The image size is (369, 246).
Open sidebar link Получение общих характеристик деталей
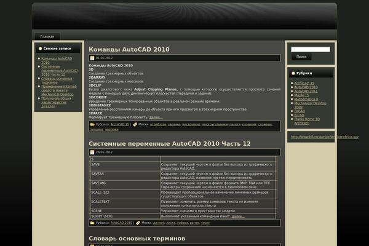pos(56,102)
